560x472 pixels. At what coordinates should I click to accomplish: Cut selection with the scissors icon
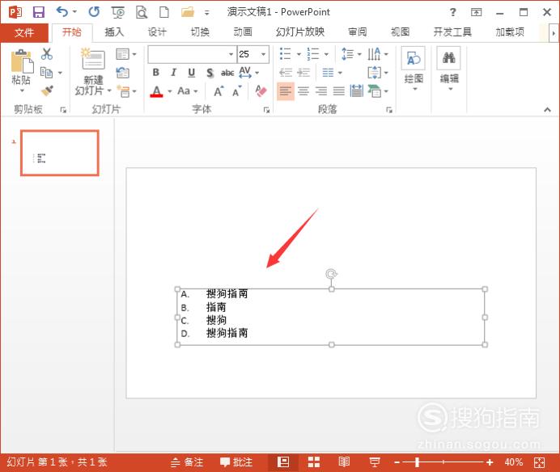(x=46, y=54)
